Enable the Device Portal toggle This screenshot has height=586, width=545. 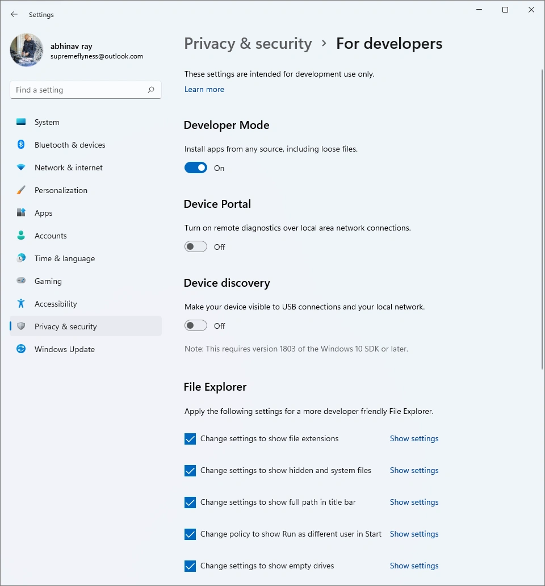(x=196, y=247)
